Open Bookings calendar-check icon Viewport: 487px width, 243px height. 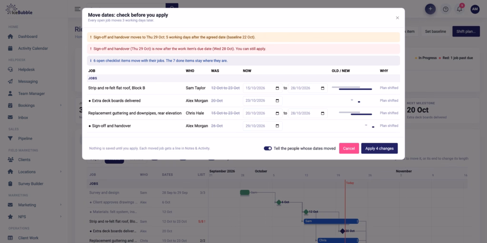(10, 105)
